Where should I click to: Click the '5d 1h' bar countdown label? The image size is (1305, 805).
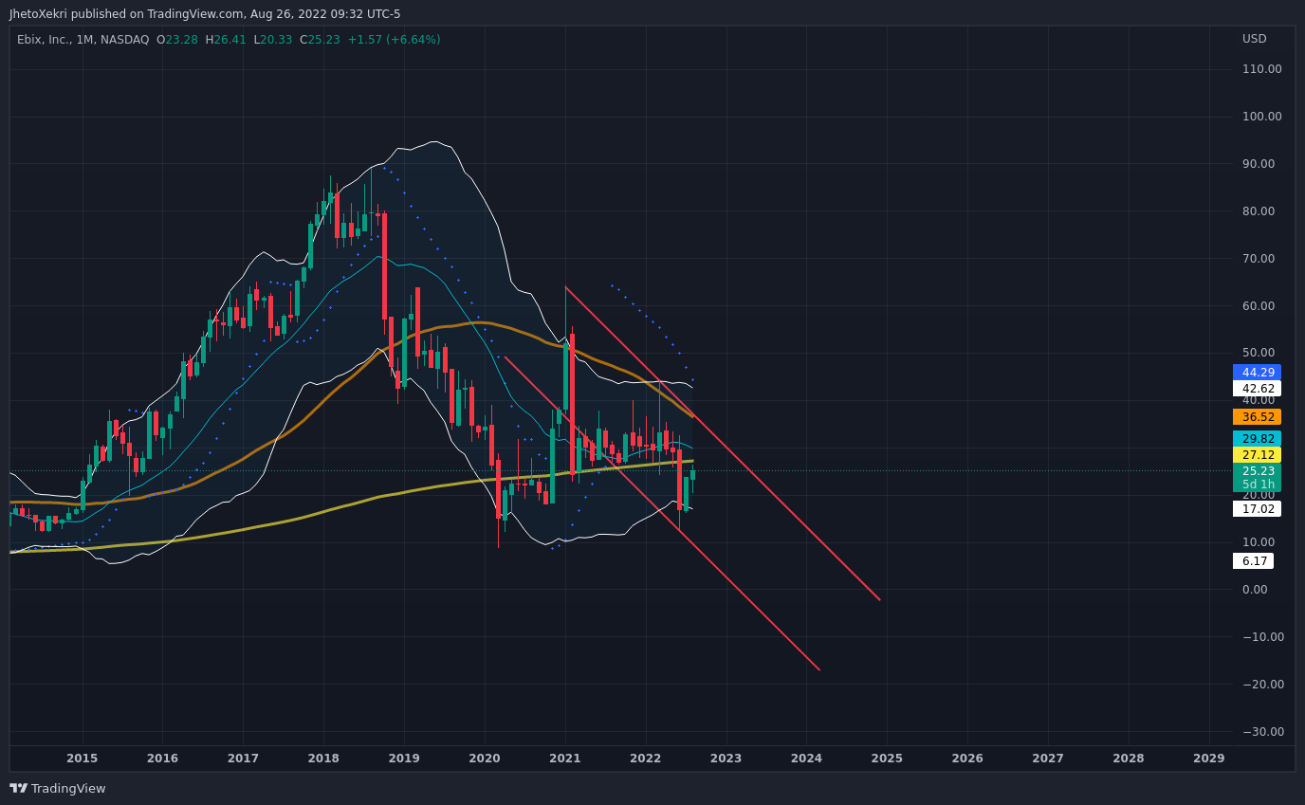(x=1257, y=485)
